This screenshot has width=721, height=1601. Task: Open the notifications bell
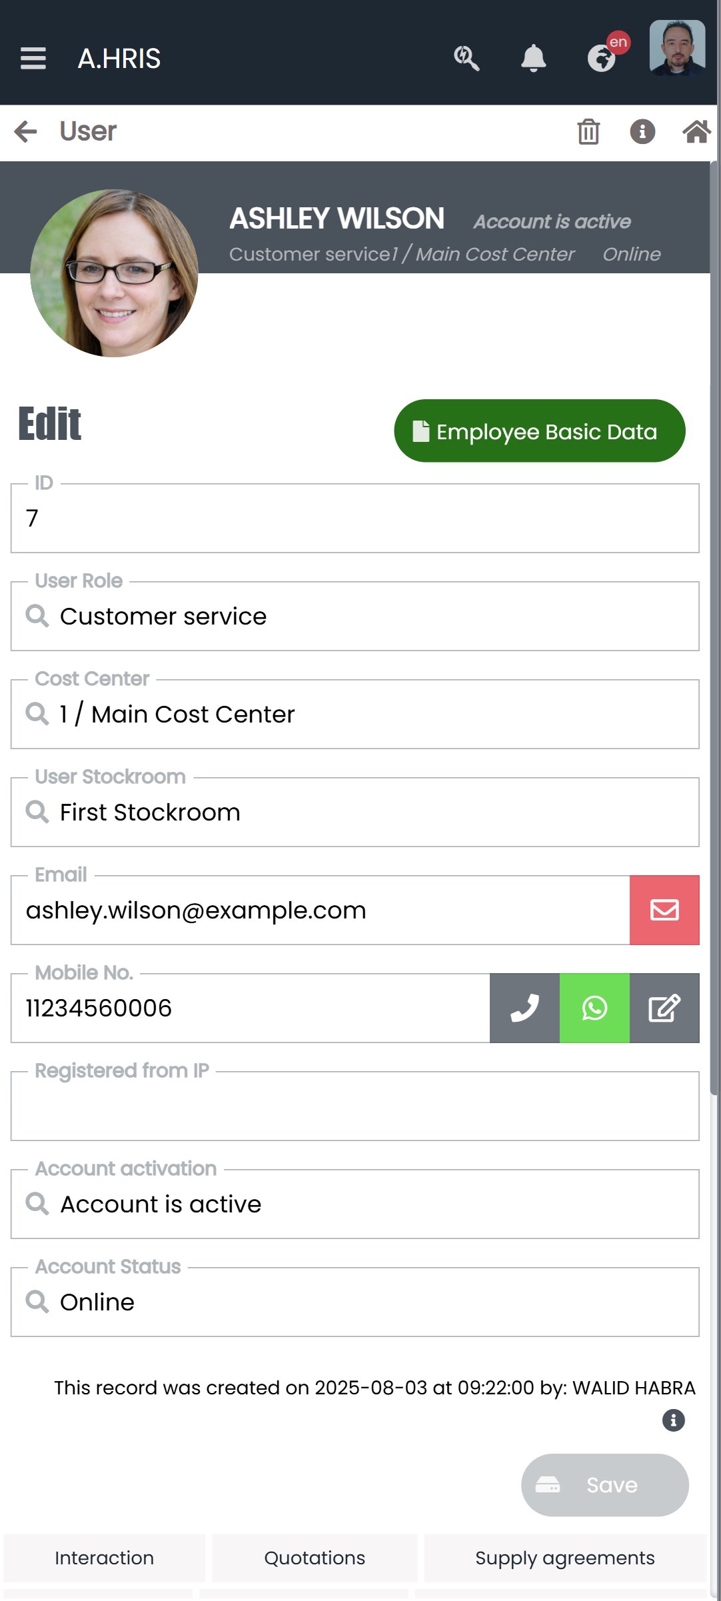point(534,59)
